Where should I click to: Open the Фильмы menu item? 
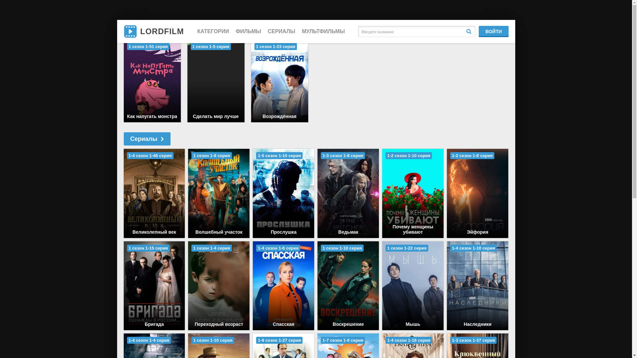pyautogui.click(x=248, y=31)
